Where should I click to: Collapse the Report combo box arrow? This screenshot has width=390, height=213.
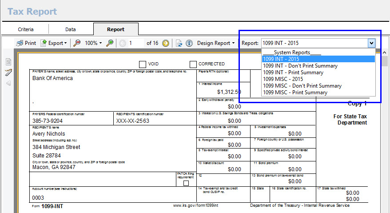[x=371, y=43]
